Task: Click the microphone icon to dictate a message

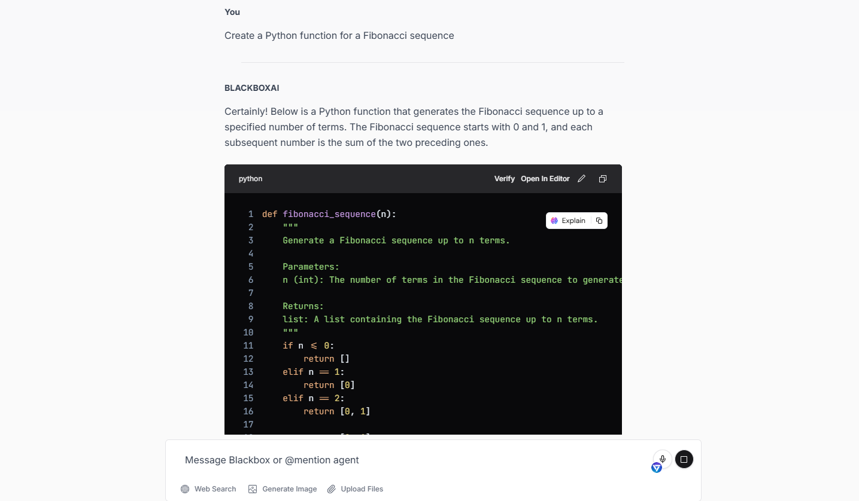Action: click(662, 457)
